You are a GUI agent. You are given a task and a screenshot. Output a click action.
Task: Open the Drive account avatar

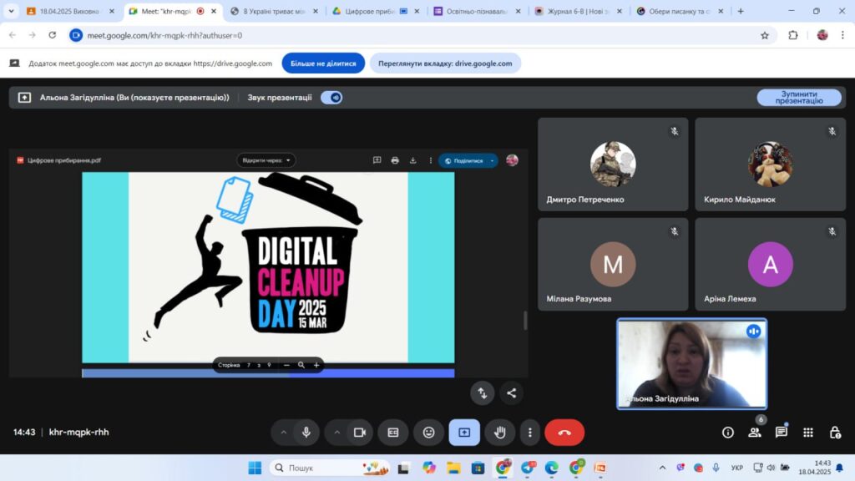tap(512, 160)
